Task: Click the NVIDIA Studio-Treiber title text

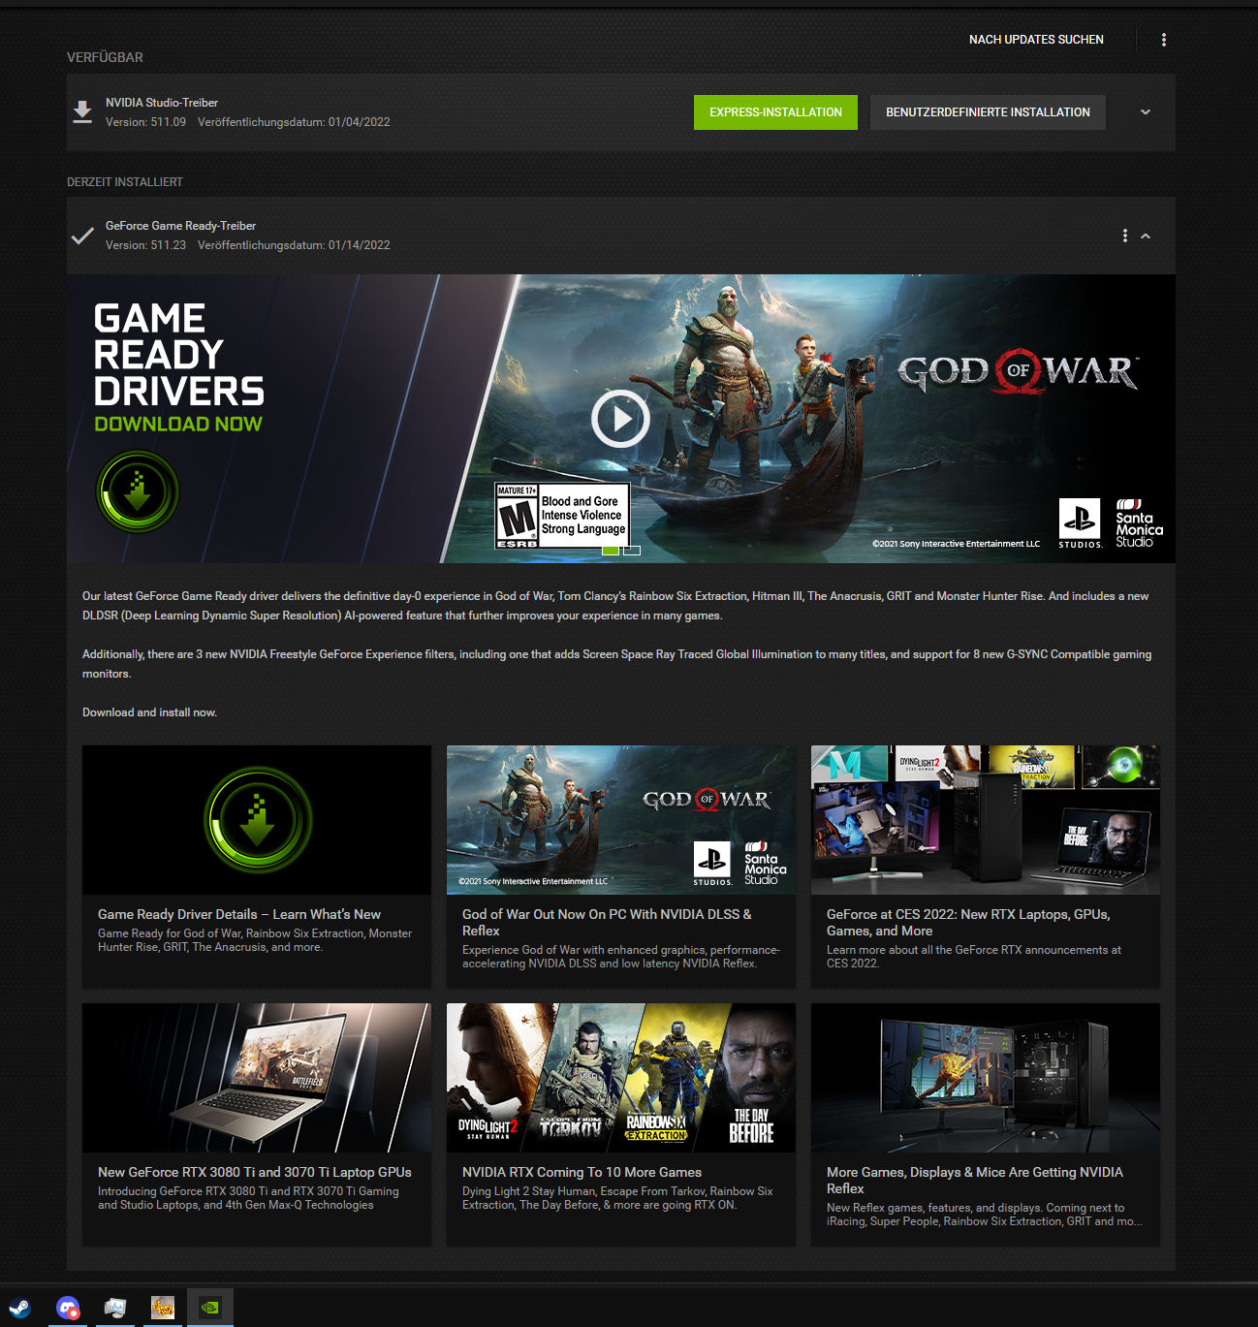Action: tap(162, 103)
